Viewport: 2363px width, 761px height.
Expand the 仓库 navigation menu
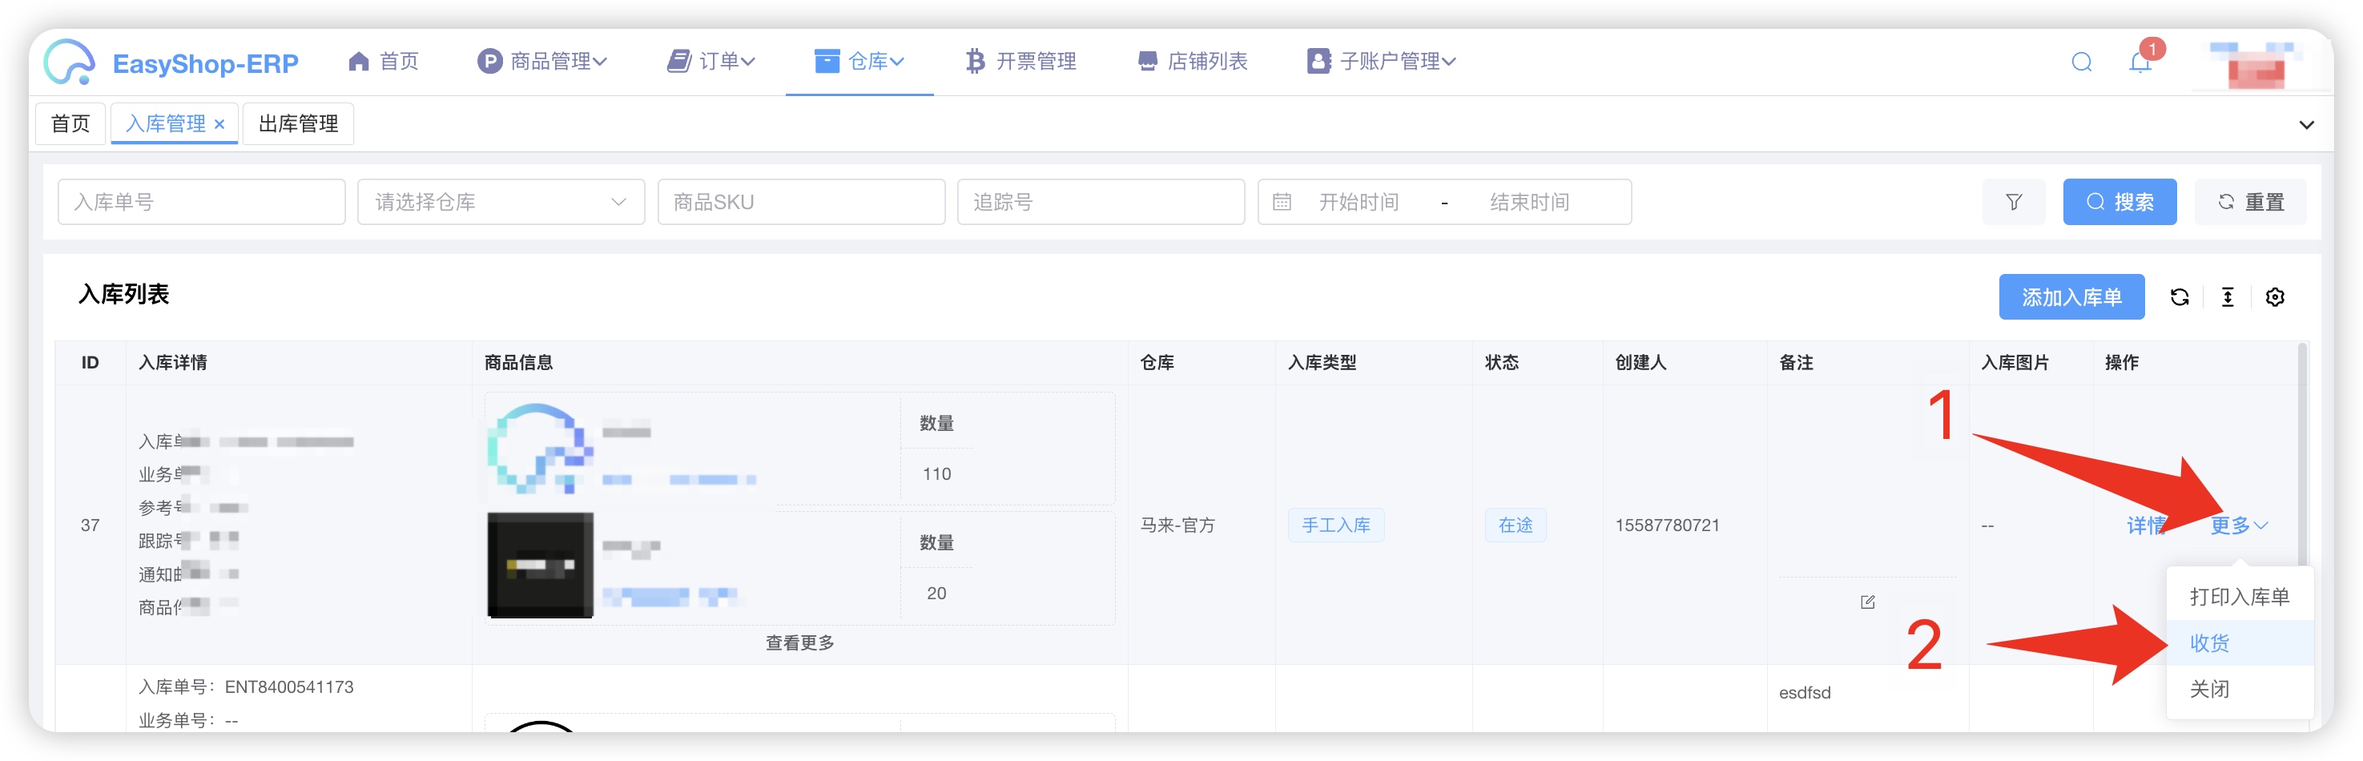point(859,62)
